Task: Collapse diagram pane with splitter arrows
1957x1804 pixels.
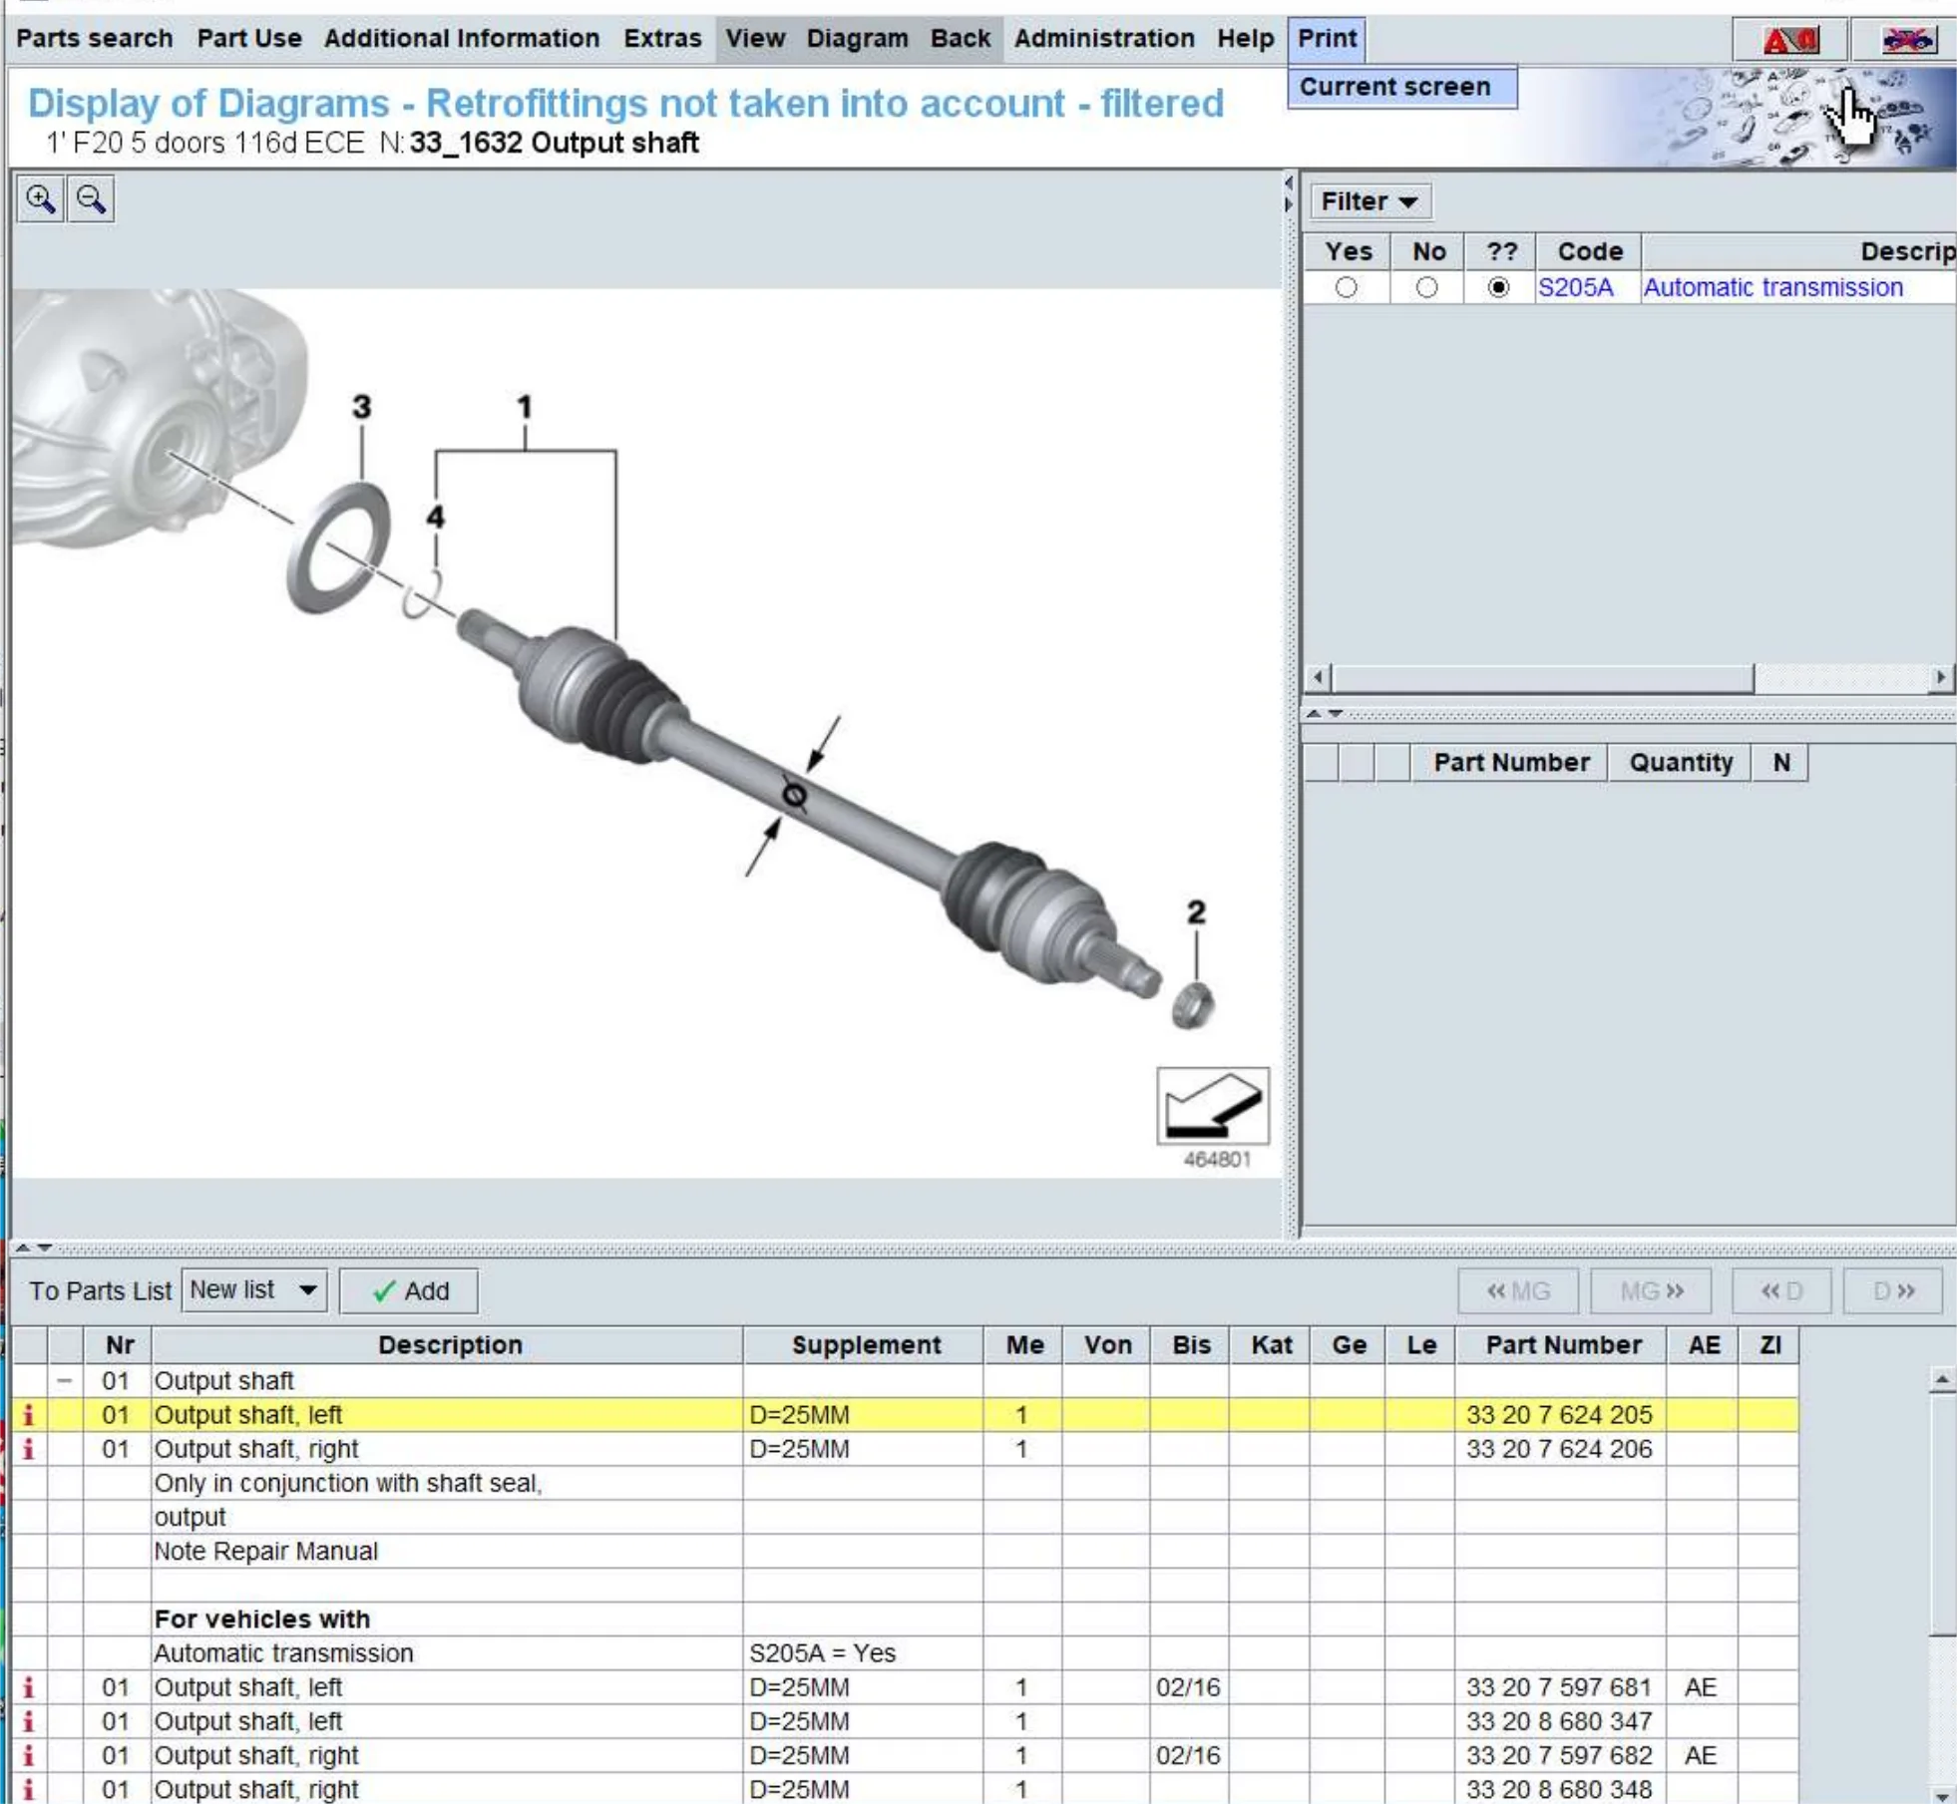Action: point(1289,193)
